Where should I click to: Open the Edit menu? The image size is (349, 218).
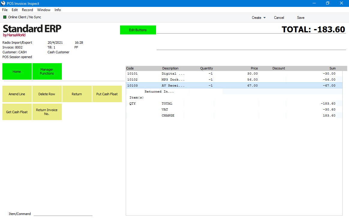point(15,10)
